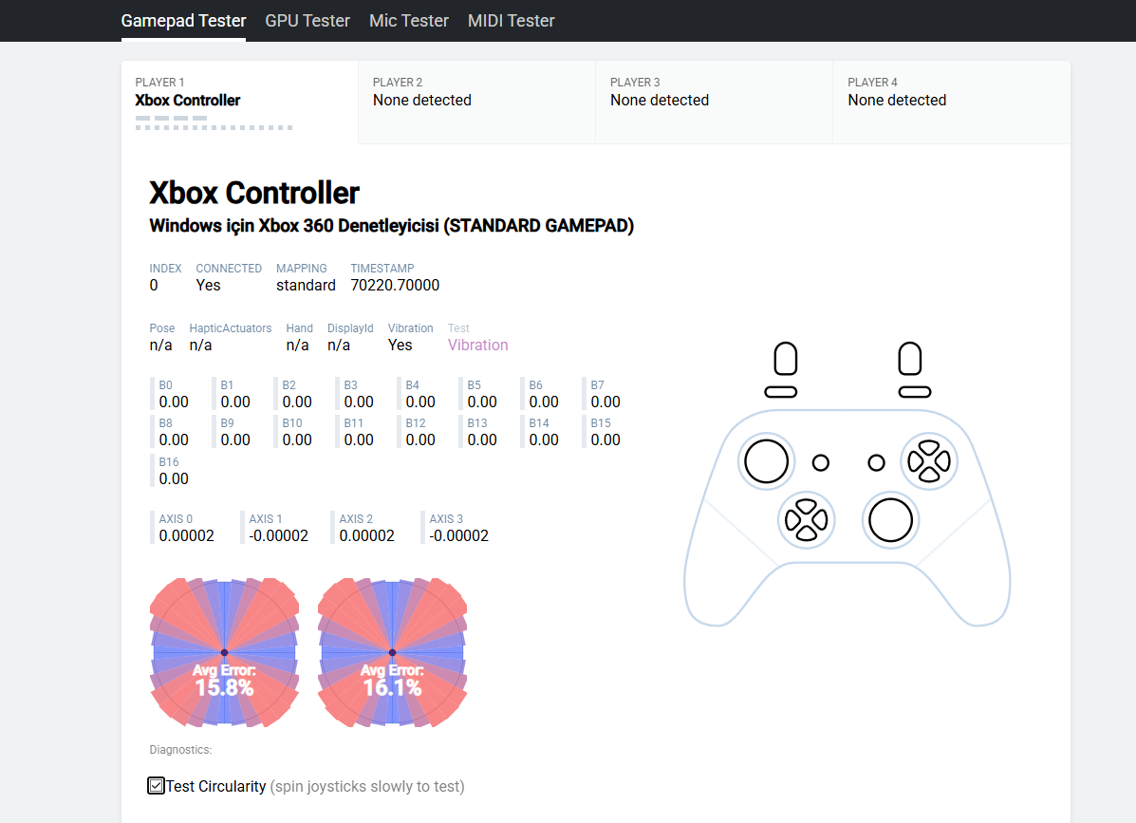Image resolution: width=1136 pixels, height=823 pixels.
Task: Open the Mic Tester page
Action: click(409, 21)
